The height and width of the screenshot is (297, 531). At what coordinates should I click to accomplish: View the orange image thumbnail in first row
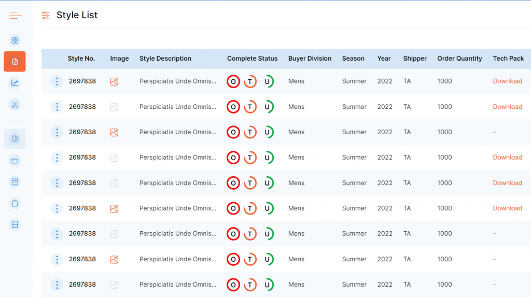click(x=115, y=81)
